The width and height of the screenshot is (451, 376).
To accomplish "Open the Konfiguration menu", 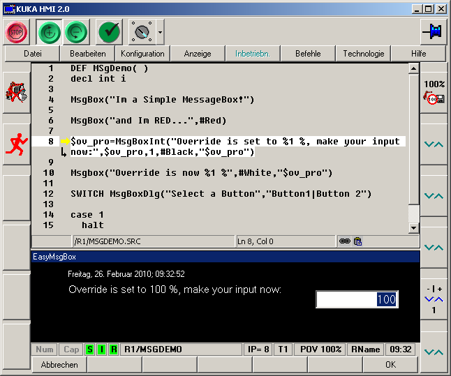I will (x=142, y=54).
